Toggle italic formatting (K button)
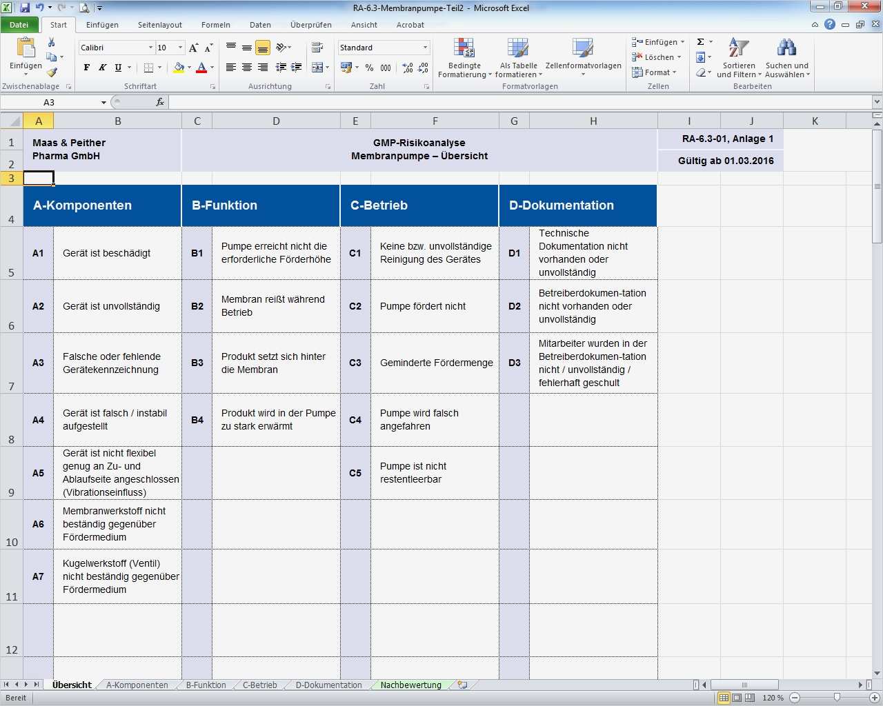This screenshot has width=883, height=706. coord(102,68)
